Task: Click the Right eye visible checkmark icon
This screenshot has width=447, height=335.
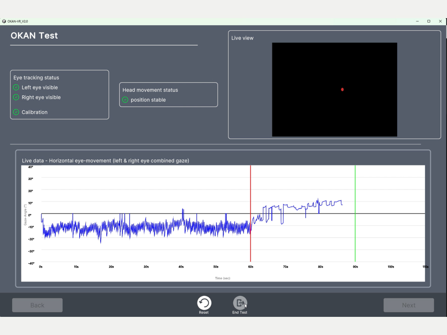Action: click(x=16, y=97)
